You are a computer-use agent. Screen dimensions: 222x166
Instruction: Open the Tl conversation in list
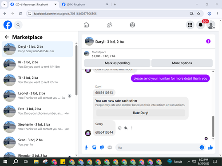(x=37, y=80)
